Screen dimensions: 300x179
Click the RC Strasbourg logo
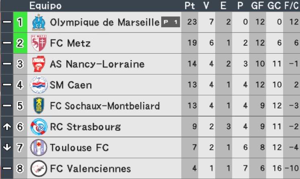pos(39,127)
